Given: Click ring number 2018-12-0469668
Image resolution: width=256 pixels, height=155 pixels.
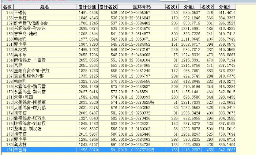Looking at the screenshot, I should tap(135, 54).
